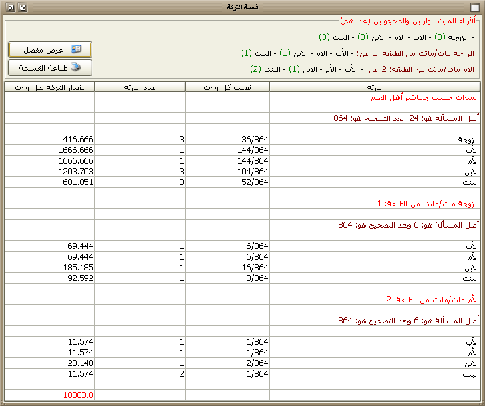Image resolution: width=485 pixels, height=406 pixels.
Task: Select the الميراث حسب جماهير أهل العلم row
Action: click(x=242, y=97)
